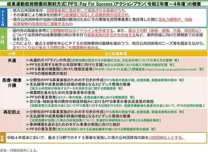Click the document title 成果連動型民間委託契約方式 アクションプラン
This screenshot has height=152, width=208.
(104, 4)
